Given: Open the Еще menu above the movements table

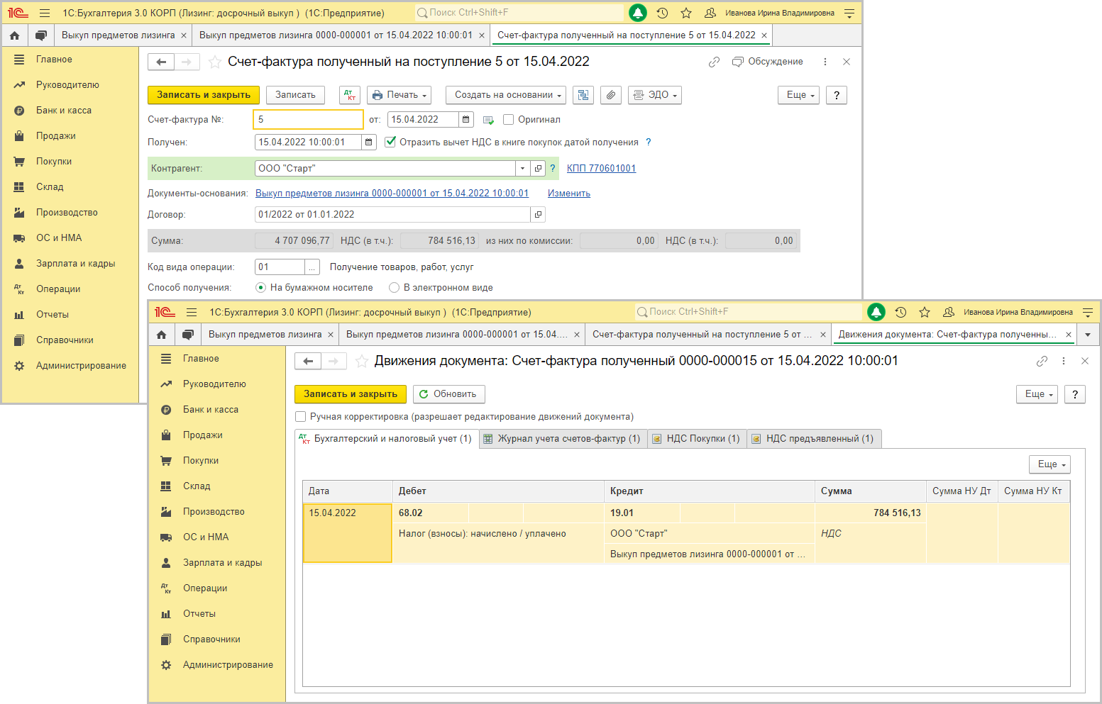Looking at the screenshot, I should click(1049, 464).
